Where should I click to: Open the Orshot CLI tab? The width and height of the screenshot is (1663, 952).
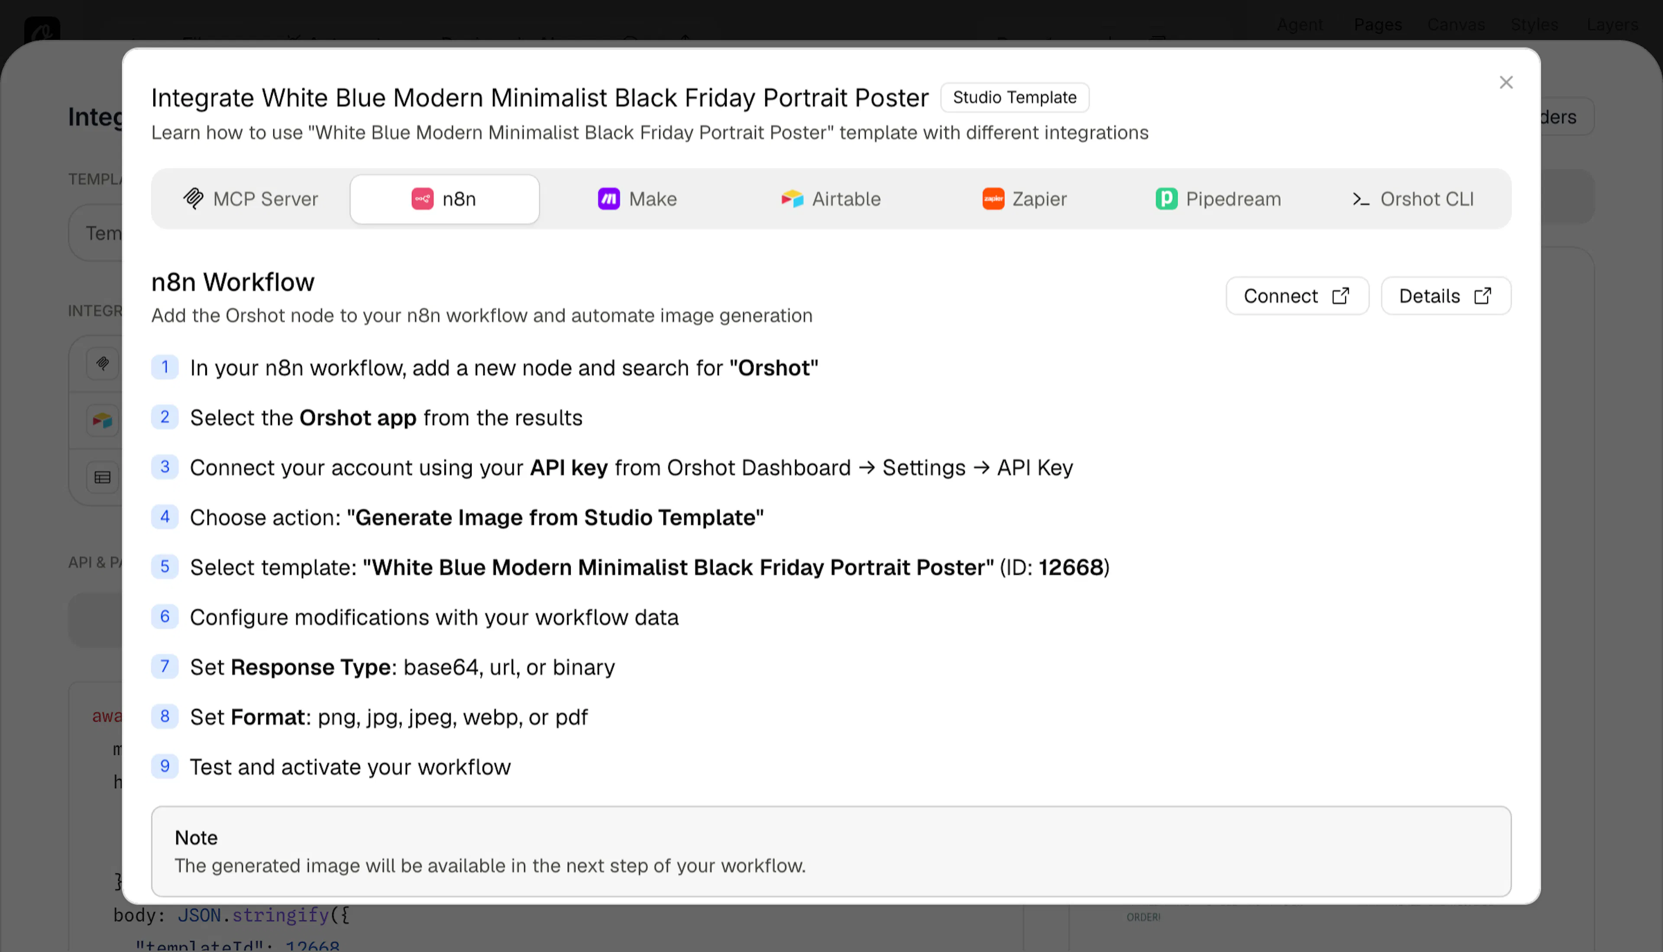coord(1412,199)
